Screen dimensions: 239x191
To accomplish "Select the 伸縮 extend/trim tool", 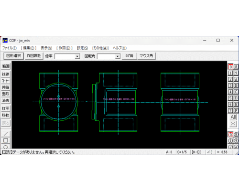I will (6, 87).
